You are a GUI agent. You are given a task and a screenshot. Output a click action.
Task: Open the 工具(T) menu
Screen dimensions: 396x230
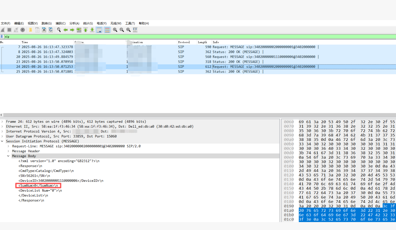(130, 23)
